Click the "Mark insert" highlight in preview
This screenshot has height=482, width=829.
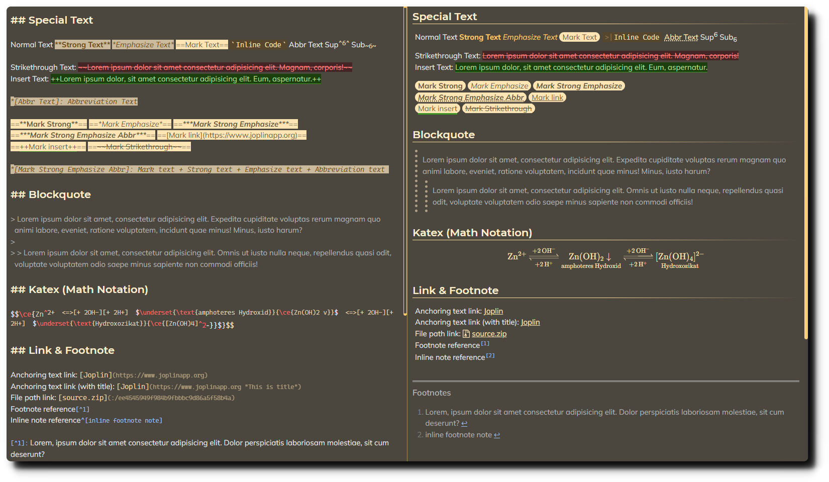point(438,109)
